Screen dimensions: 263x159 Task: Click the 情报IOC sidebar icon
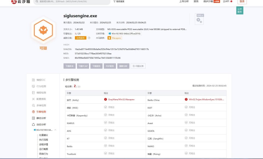click(33, 80)
